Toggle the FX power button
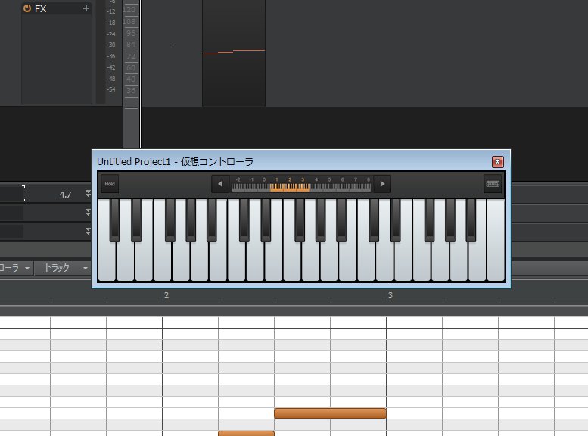The image size is (588, 436). pyautogui.click(x=27, y=8)
